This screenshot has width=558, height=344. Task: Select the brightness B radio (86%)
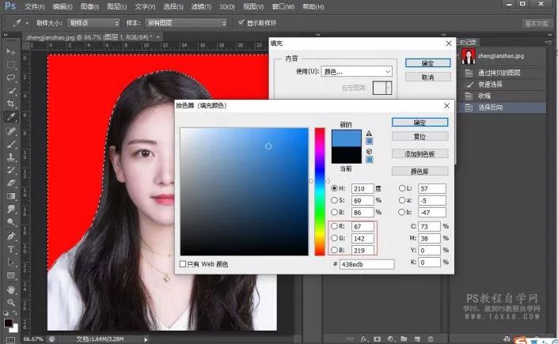[334, 212]
